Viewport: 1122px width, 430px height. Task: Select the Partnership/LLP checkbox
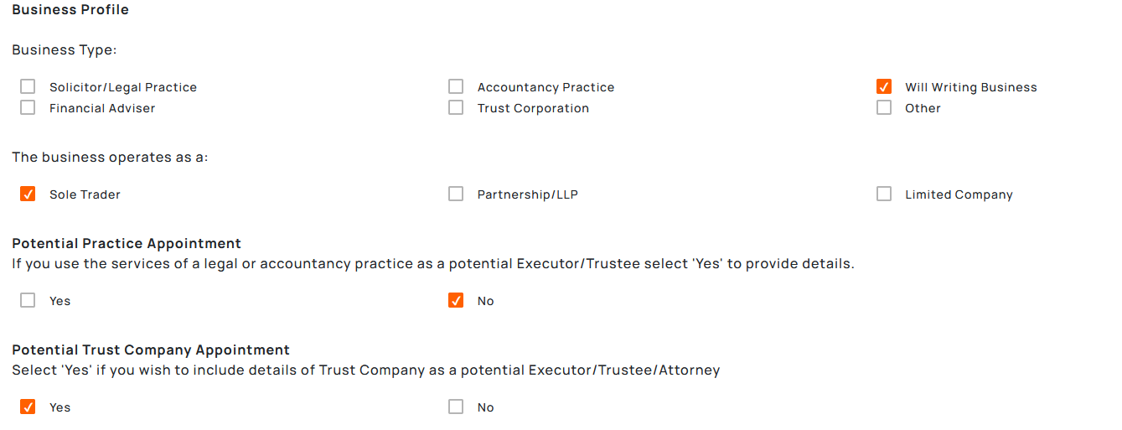click(456, 194)
